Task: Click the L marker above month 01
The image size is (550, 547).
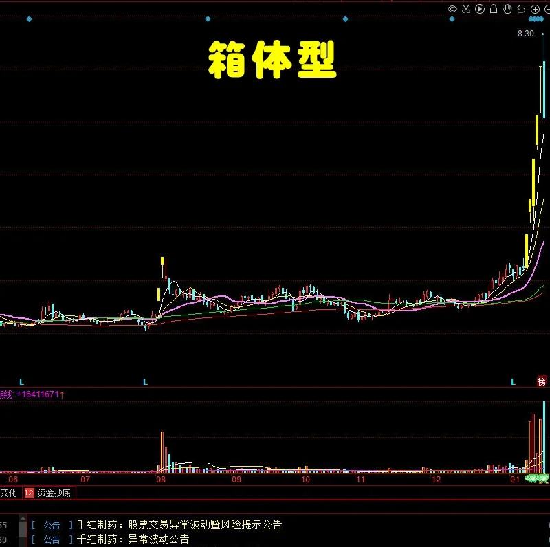Action: pos(512,381)
